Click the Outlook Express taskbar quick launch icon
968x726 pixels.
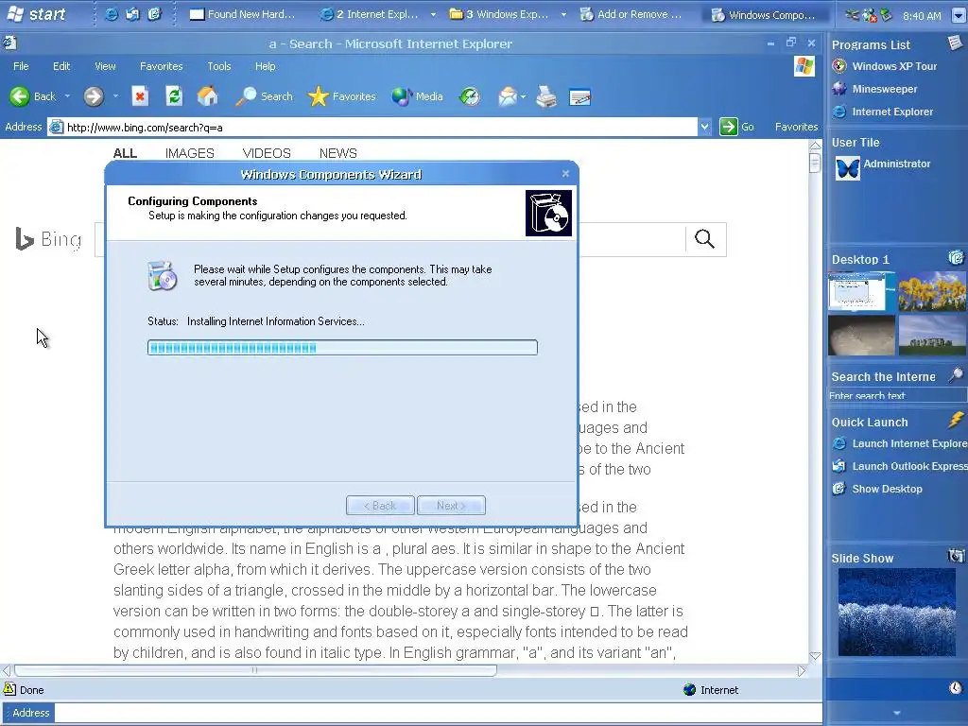132,14
